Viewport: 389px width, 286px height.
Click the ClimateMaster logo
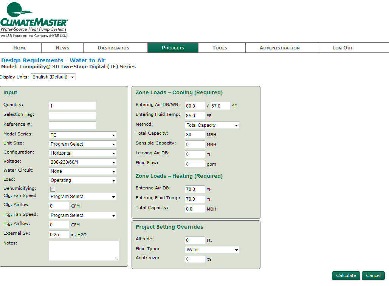coord(34,20)
